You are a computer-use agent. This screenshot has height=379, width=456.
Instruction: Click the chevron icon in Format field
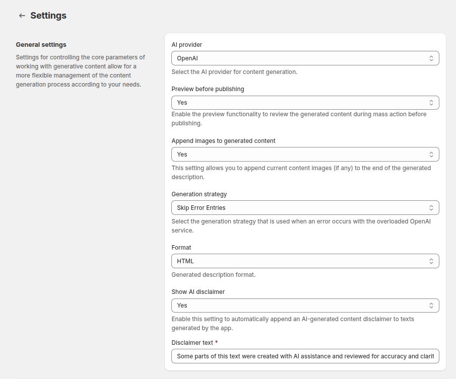[x=431, y=261]
